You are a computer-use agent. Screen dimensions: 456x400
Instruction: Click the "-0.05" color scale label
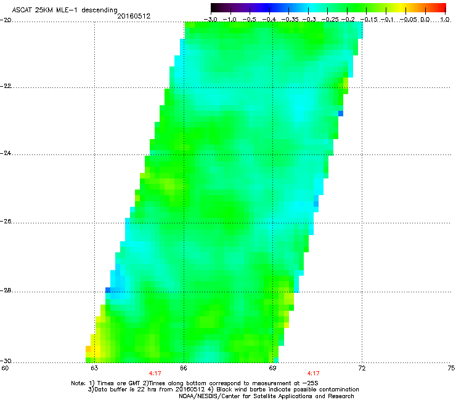click(408, 20)
